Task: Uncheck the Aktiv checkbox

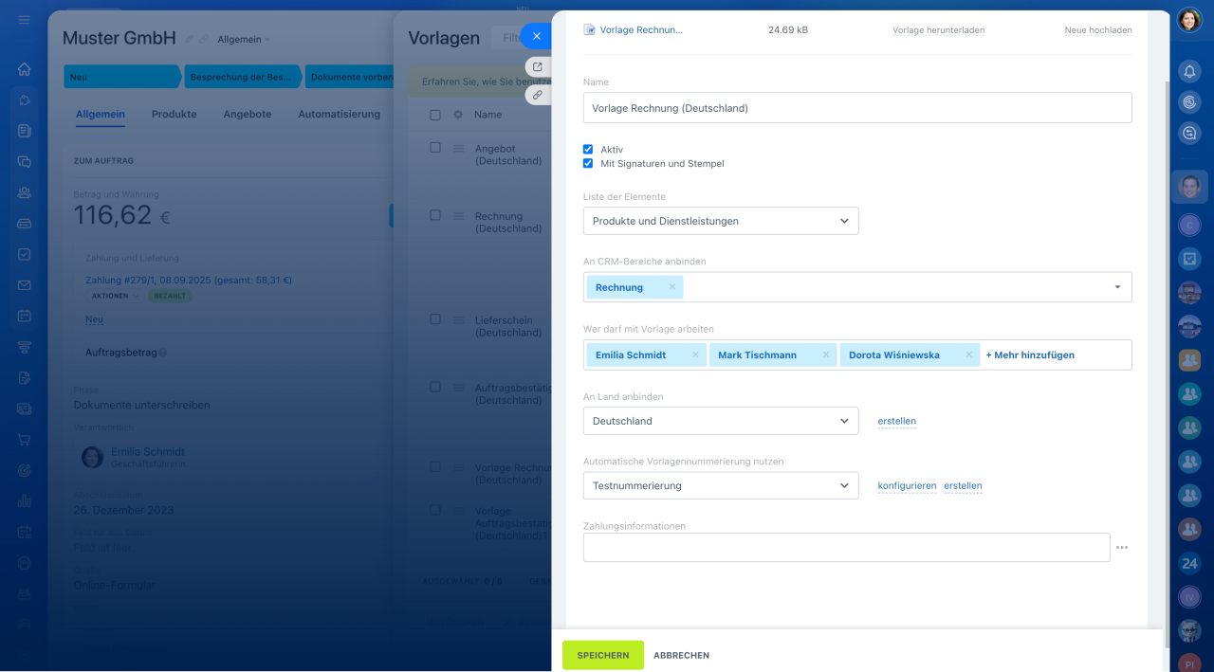Action: [588, 150]
